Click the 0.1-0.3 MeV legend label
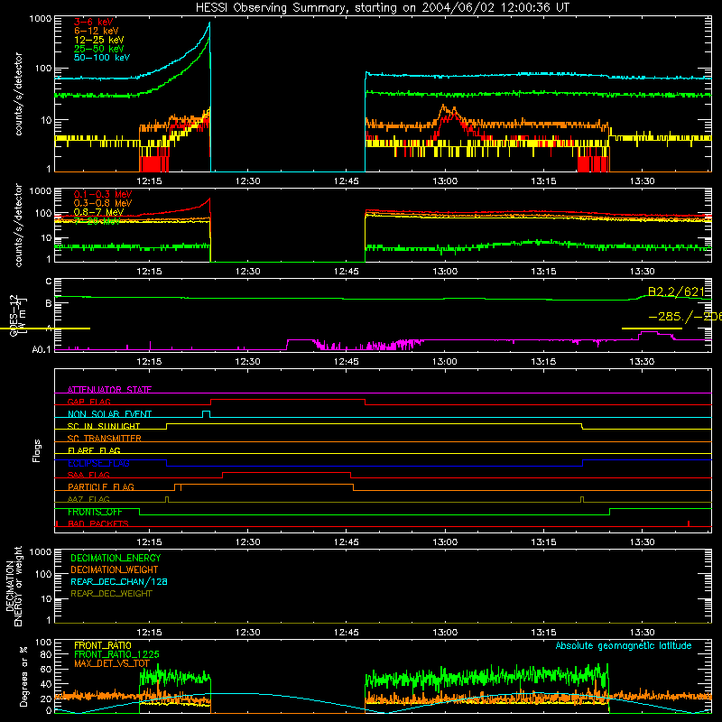Viewport: 722px width, 722px height. (103, 194)
